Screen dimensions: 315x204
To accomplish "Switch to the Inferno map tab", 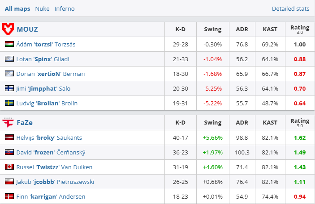I will (65, 8).
